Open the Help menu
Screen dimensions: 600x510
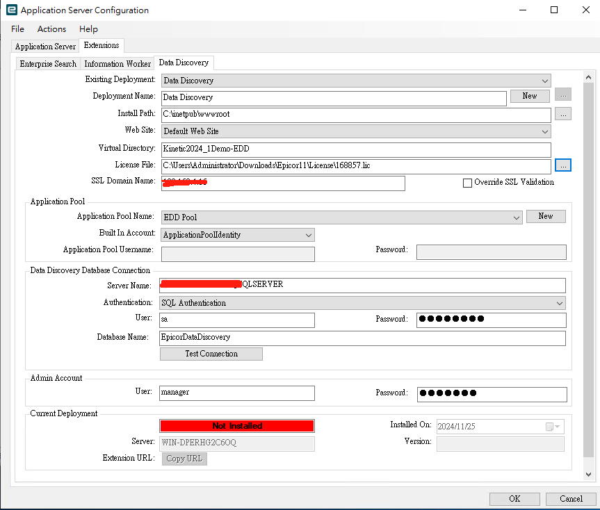pos(88,29)
